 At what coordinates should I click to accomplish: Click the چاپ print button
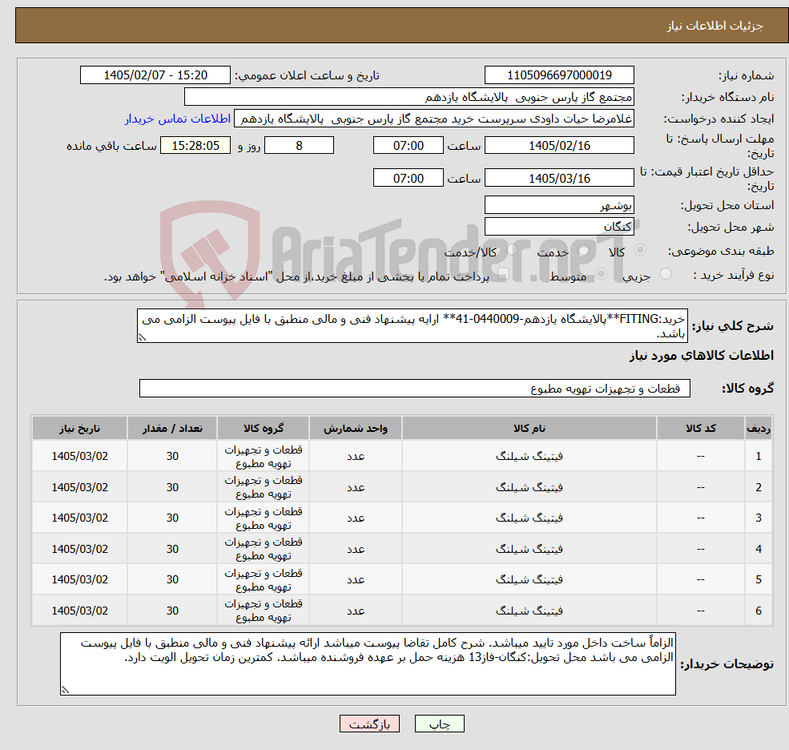tap(439, 724)
